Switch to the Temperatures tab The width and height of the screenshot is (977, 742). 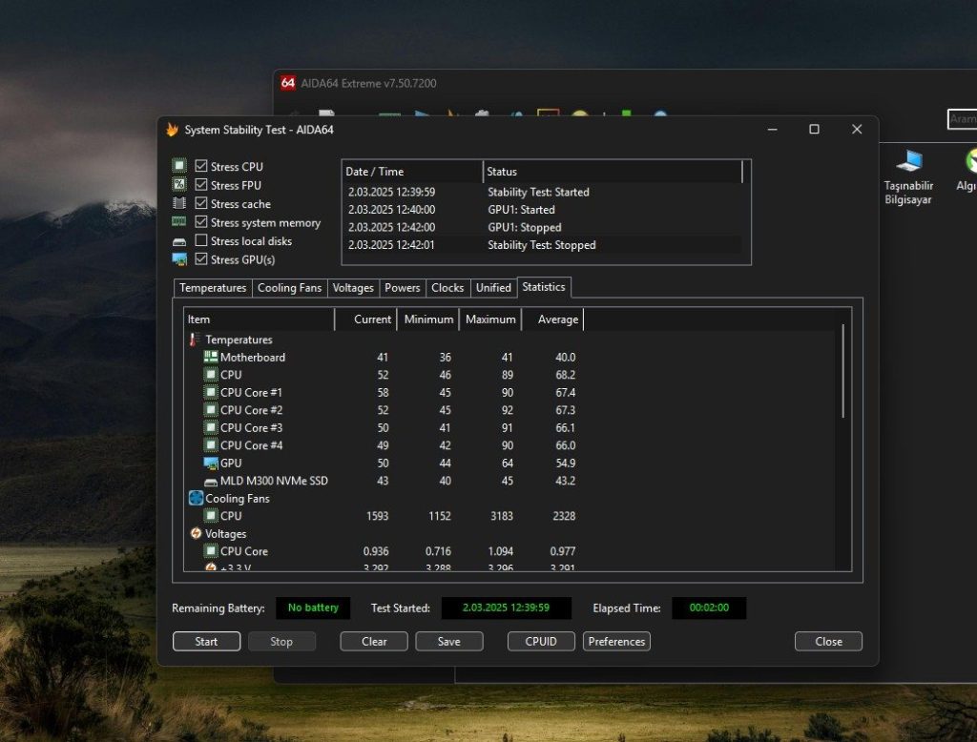pyautogui.click(x=213, y=288)
